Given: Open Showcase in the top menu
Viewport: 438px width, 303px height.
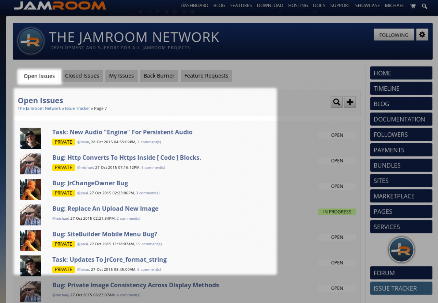Looking at the screenshot, I should tap(368, 5).
